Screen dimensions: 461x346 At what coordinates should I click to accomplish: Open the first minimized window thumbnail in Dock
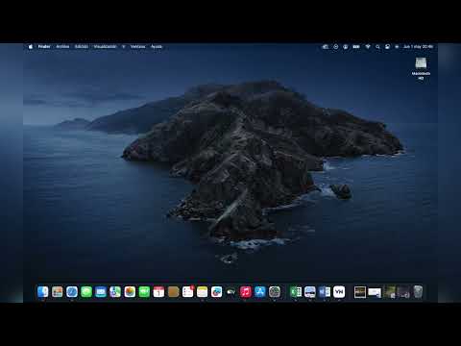click(360, 292)
